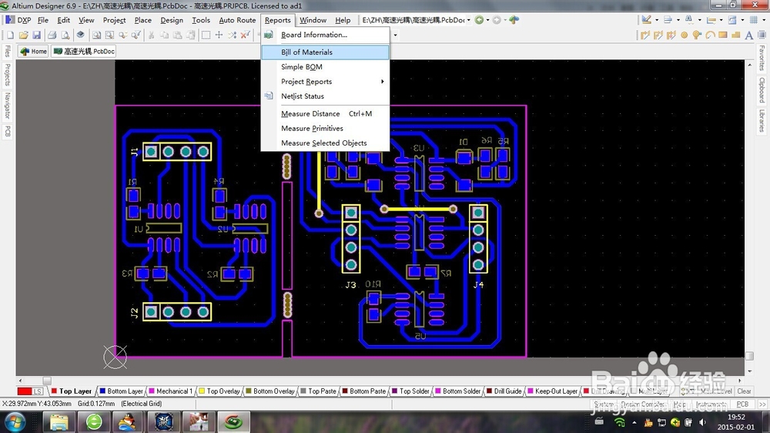Place a component from toolbar

[x=762, y=35]
